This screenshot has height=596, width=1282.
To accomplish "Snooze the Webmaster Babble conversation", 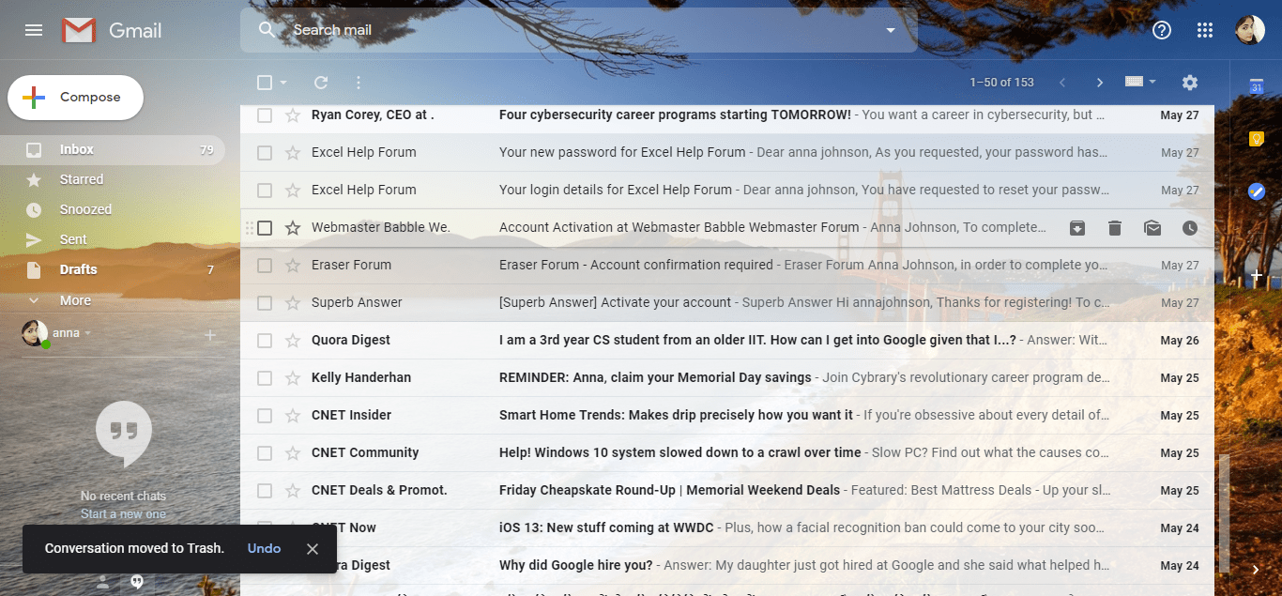I will coord(1189,227).
